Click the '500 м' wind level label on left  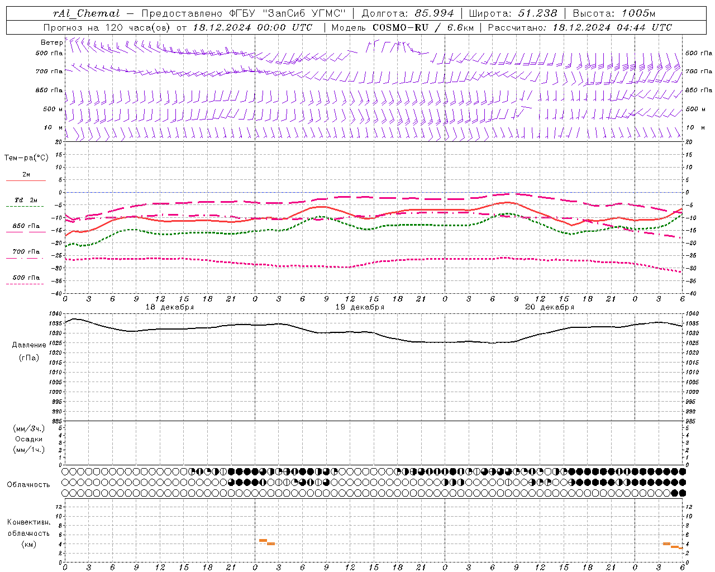click(x=53, y=109)
